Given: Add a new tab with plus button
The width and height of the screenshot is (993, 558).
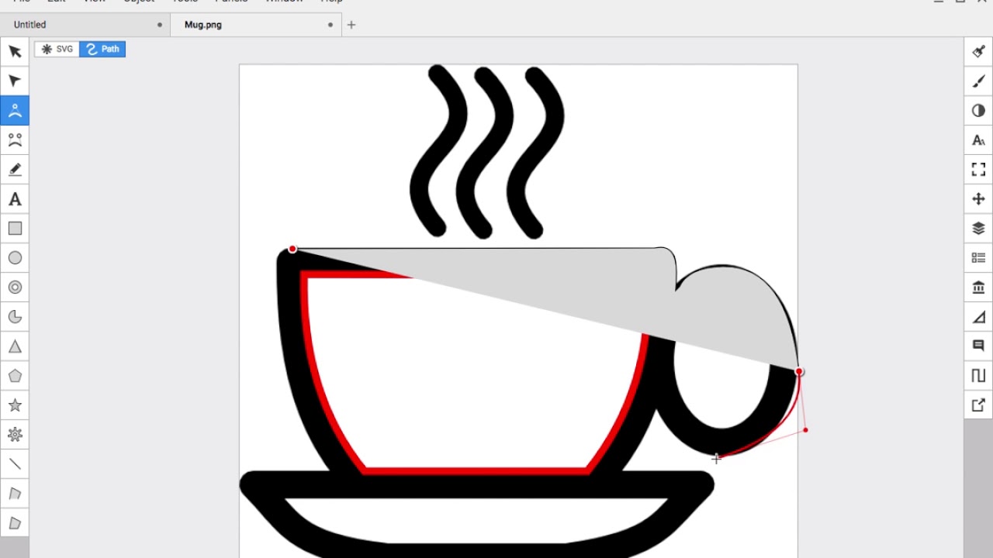Looking at the screenshot, I should pyautogui.click(x=351, y=25).
